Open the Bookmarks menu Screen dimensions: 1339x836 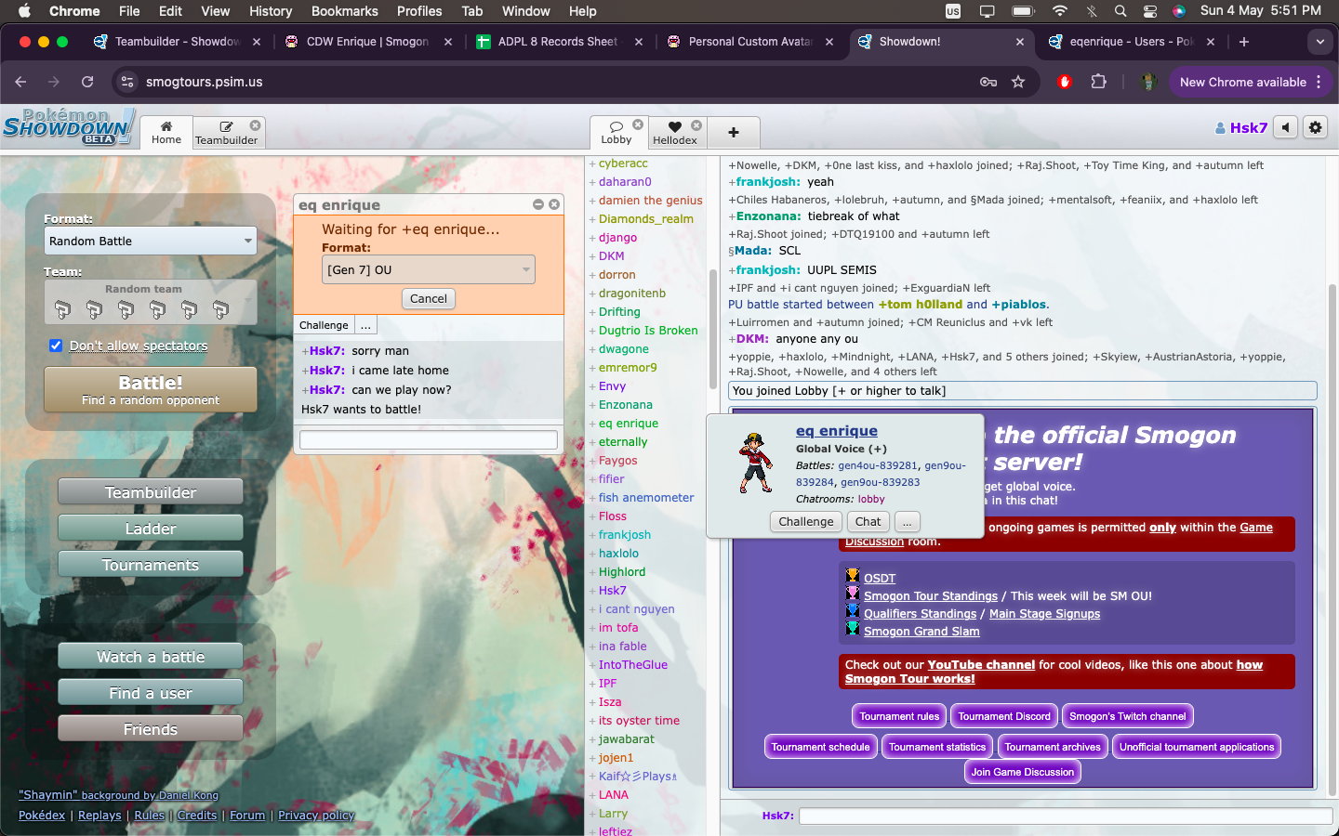[344, 11]
